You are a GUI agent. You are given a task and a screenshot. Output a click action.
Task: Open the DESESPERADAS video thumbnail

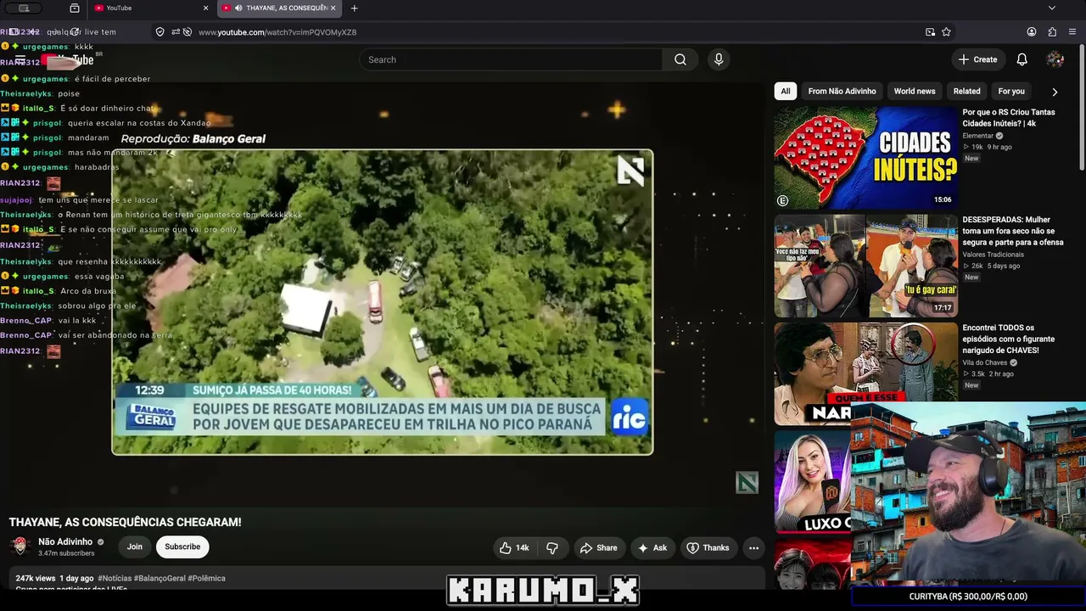pos(865,266)
